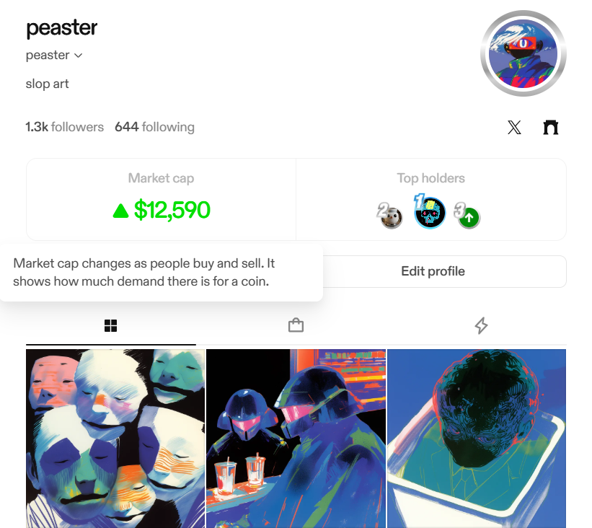The height and width of the screenshot is (528, 592).
Task: Open the helmeted figures with drinks artwork
Action: tap(296, 439)
